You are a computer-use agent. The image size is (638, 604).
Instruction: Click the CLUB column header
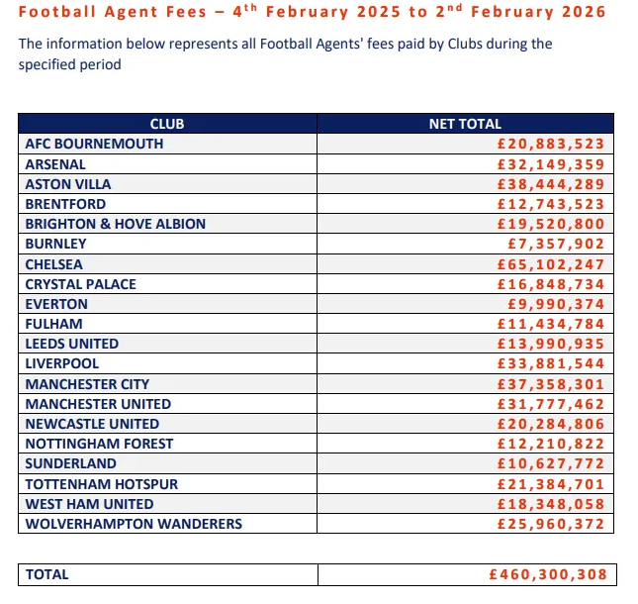pos(167,124)
